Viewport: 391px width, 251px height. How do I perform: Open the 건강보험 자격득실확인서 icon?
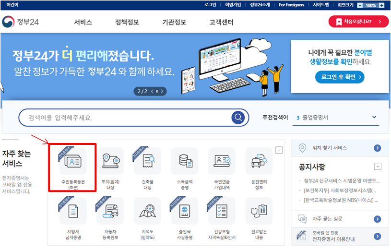pos(222,211)
